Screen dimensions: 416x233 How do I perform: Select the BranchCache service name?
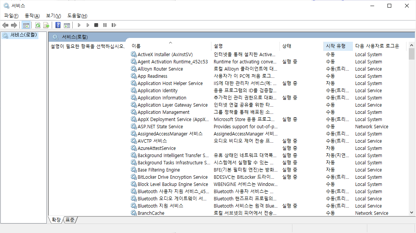(x=151, y=213)
